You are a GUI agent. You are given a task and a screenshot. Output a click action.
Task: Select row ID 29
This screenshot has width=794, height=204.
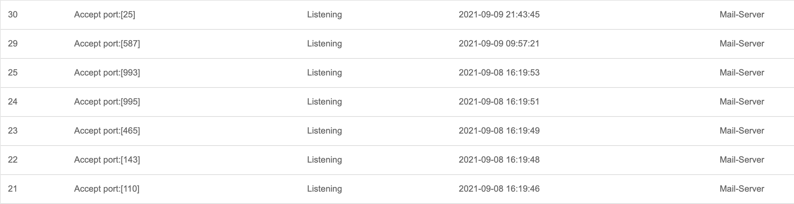coord(13,44)
